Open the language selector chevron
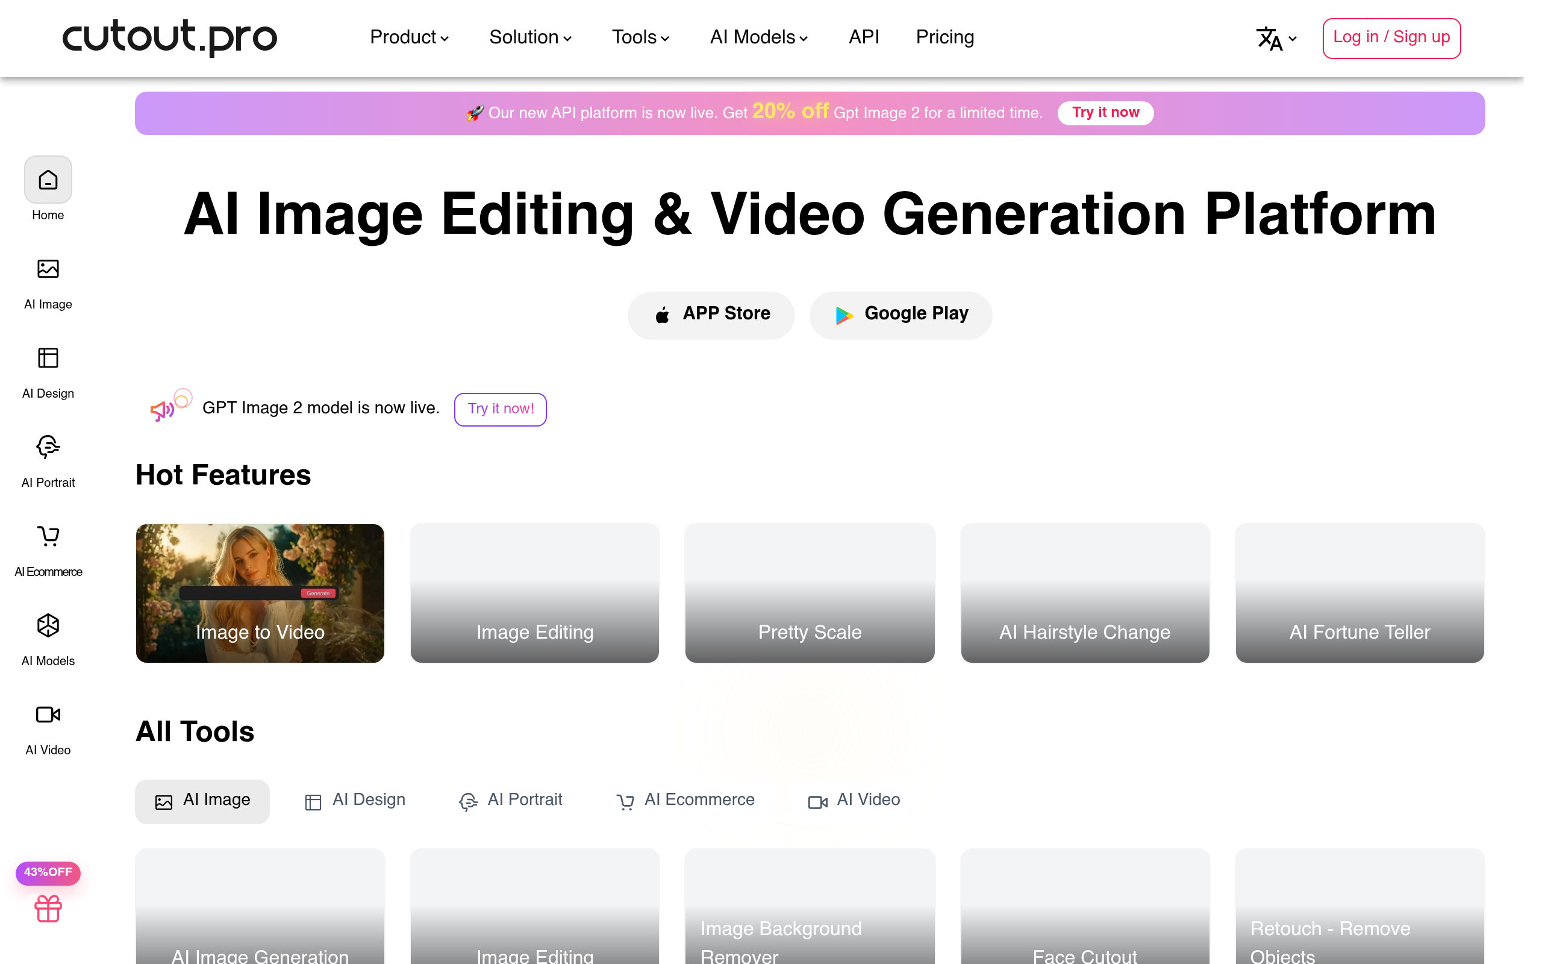1542x964 pixels. coord(1292,39)
